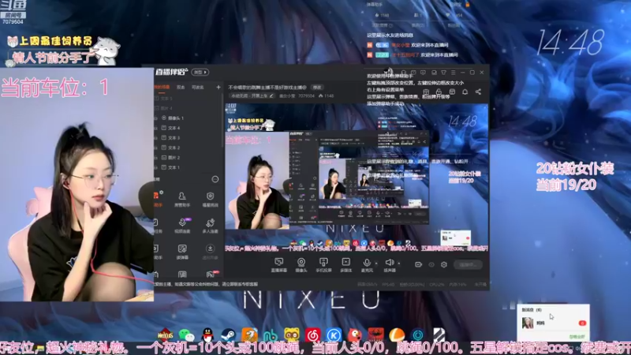The height and width of the screenshot is (355, 631).
Task: Switch to the second scene tab
Action: click(181, 87)
